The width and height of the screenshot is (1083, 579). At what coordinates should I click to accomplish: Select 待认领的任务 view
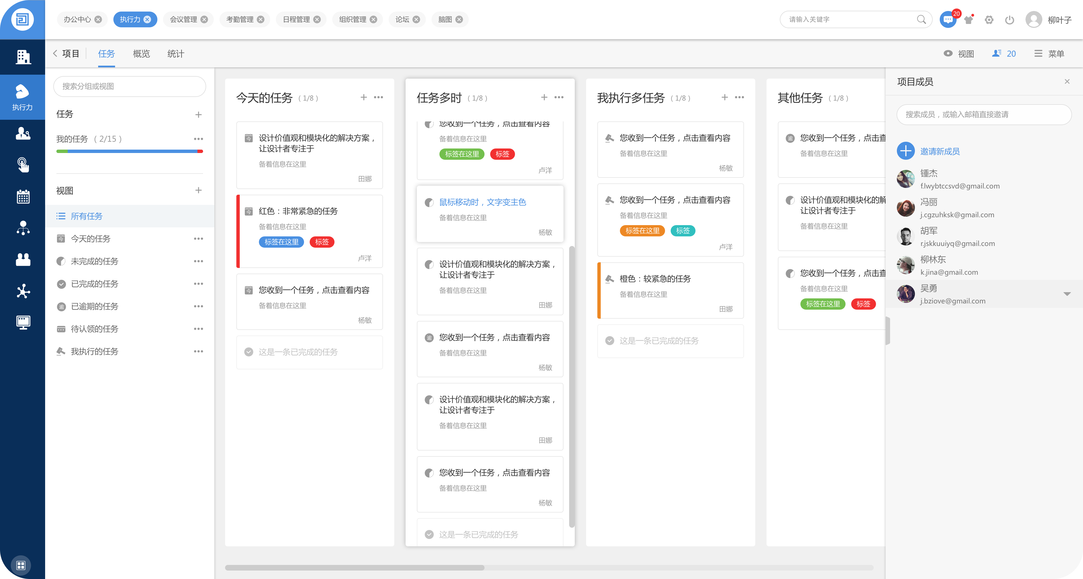coord(130,329)
